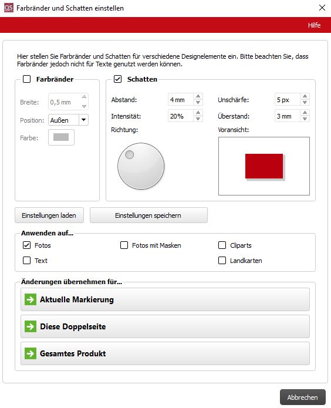331x408 pixels.
Task: Open the Position dropdown showing Außen
Action: coord(68,120)
